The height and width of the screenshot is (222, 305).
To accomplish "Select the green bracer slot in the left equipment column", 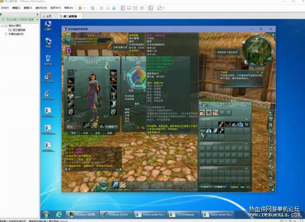I will click(71, 104).
